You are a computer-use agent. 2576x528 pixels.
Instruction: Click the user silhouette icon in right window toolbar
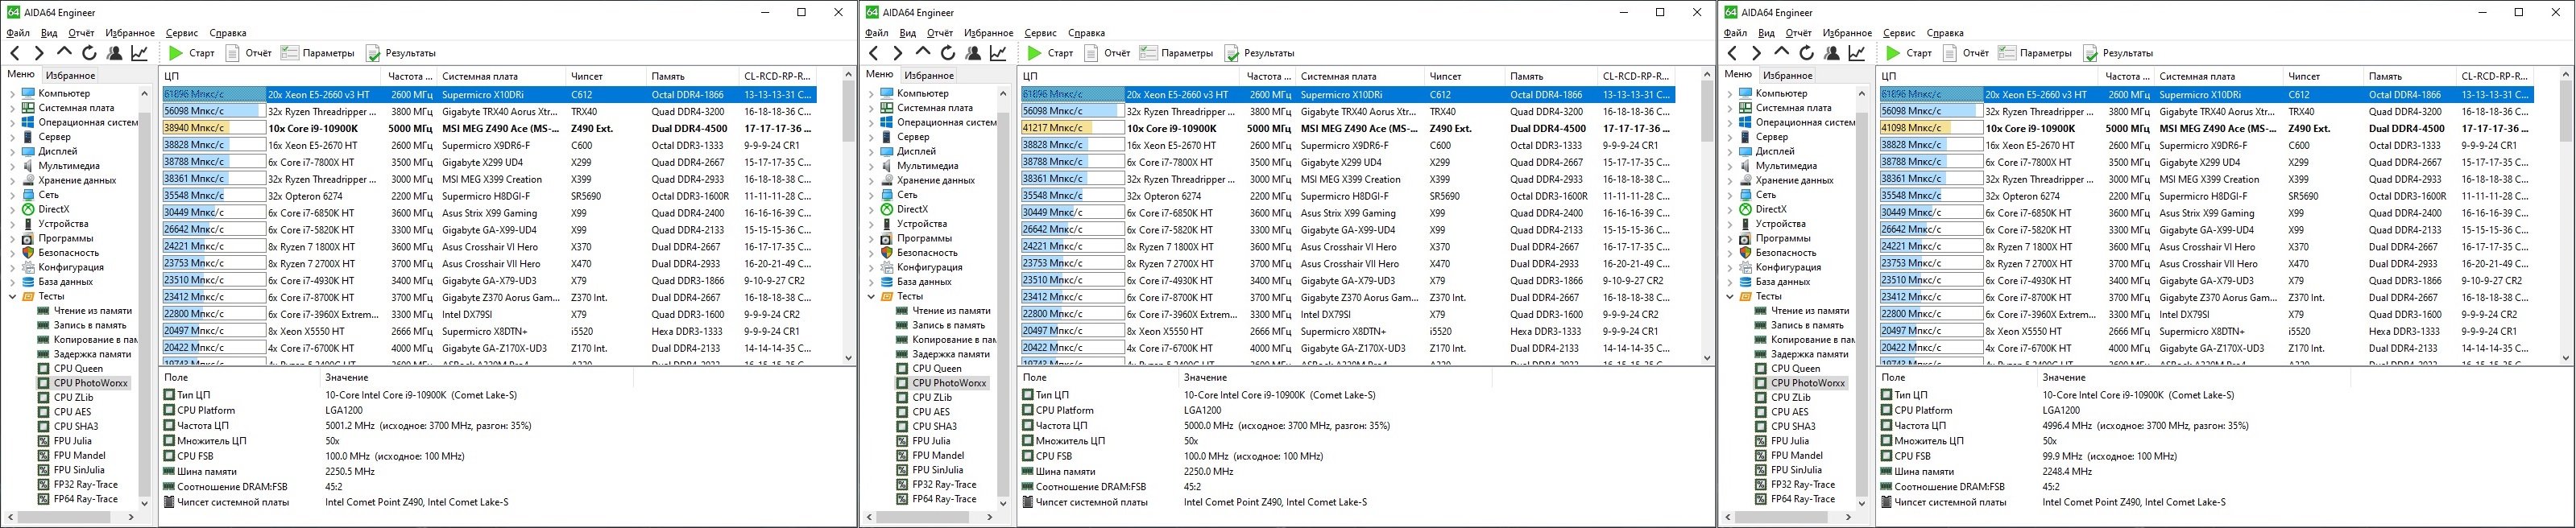(x=1832, y=53)
